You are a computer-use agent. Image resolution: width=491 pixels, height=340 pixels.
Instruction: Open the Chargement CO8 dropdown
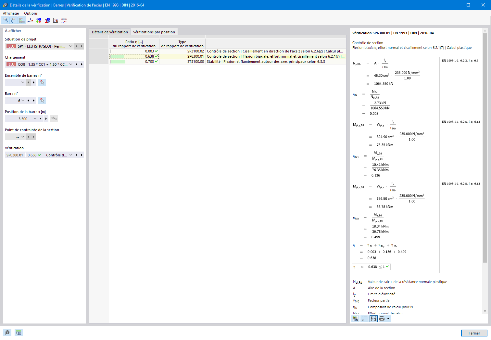click(x=71, y=64)
